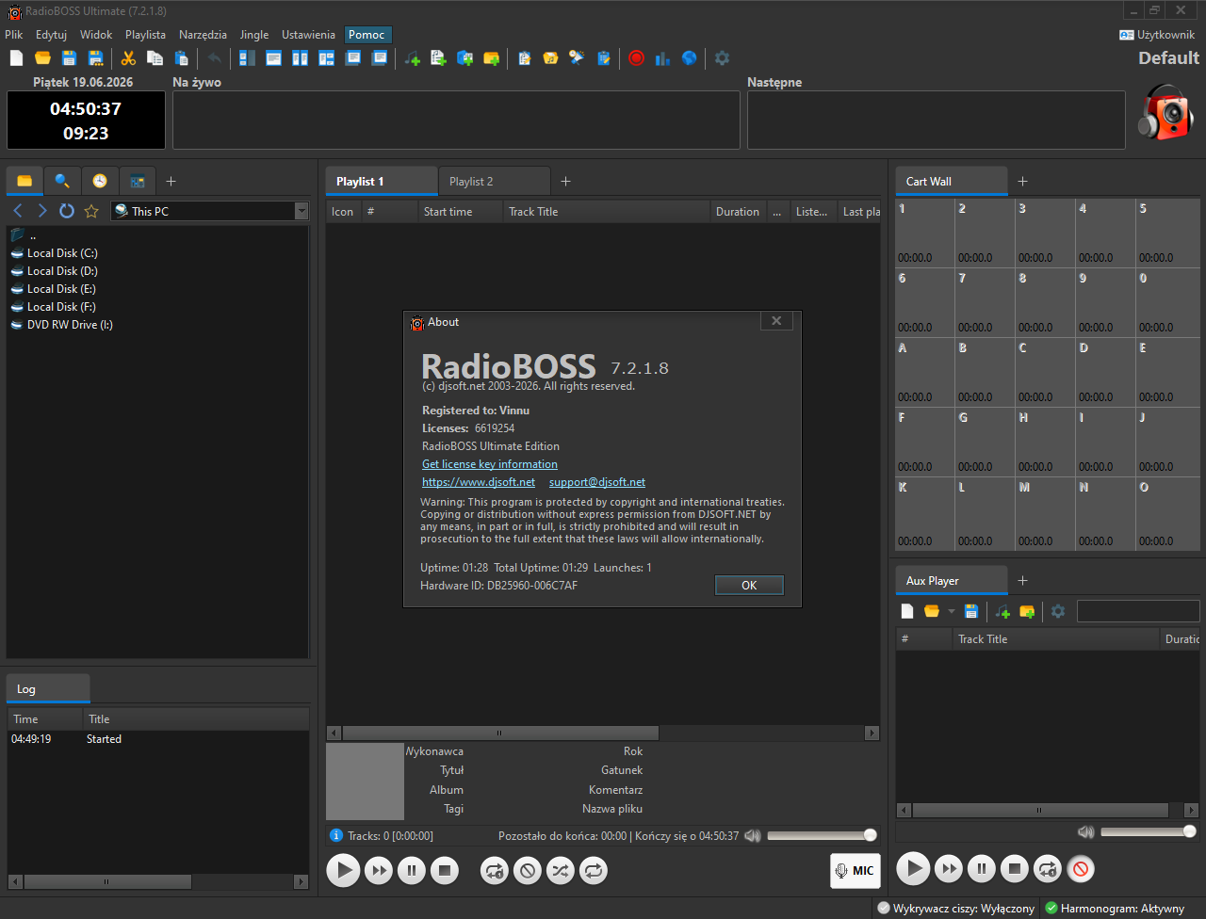This screenshot has height=919, width=1206.
Task: Click the Aux Player search input field
Action: coord(1138,611)
